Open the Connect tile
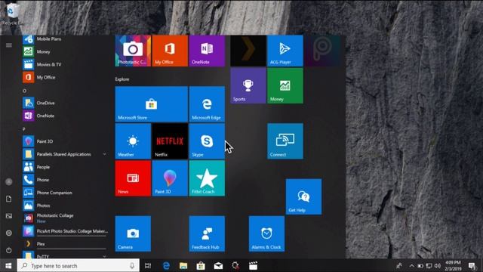The width and height of the screenshot is (483, 272). coord(285,141)
